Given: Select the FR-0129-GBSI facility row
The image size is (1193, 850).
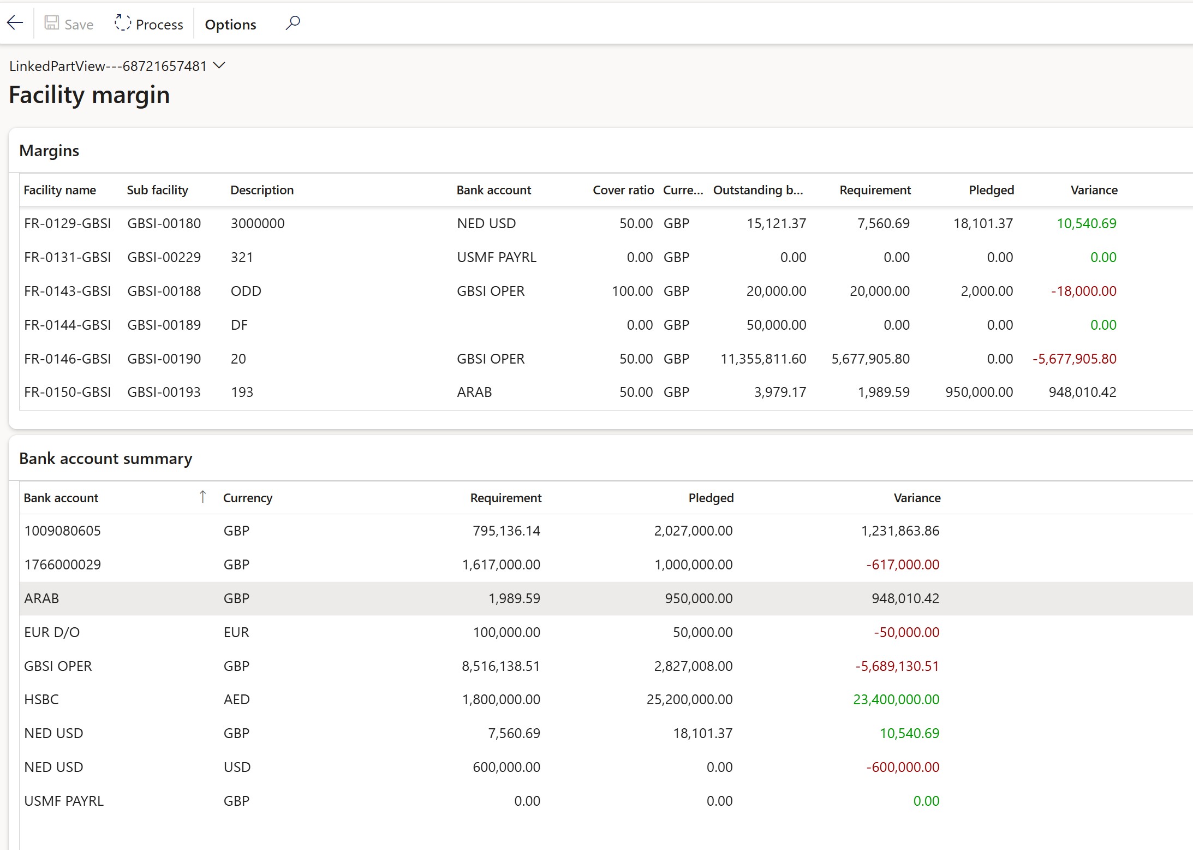Looking at the screenshot, I should tap(68, 223).
